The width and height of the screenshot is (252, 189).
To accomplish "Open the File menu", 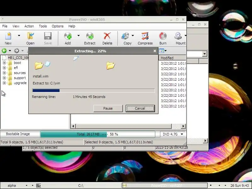I will click(5, 26).
